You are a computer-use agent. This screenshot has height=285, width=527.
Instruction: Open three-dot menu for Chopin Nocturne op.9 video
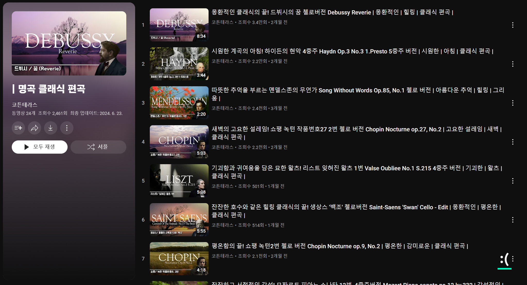tap(513, 259)
